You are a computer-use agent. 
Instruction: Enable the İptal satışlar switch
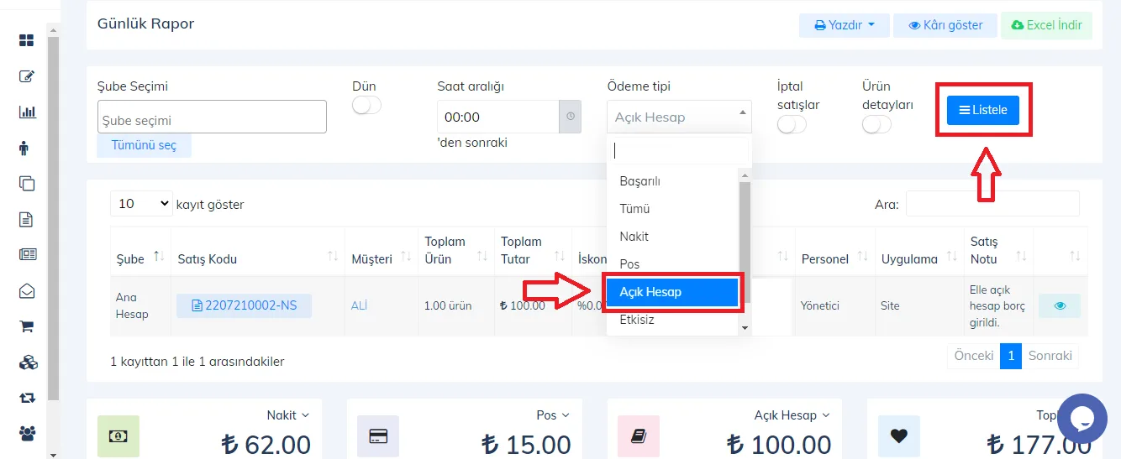[792, 124]
